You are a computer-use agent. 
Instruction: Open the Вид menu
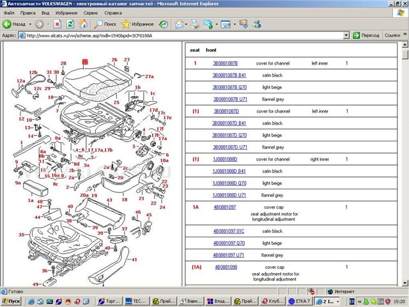click(x=45, y=13)
